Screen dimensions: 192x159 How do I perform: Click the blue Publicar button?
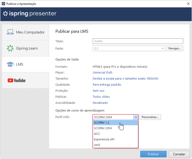(153, 154)
